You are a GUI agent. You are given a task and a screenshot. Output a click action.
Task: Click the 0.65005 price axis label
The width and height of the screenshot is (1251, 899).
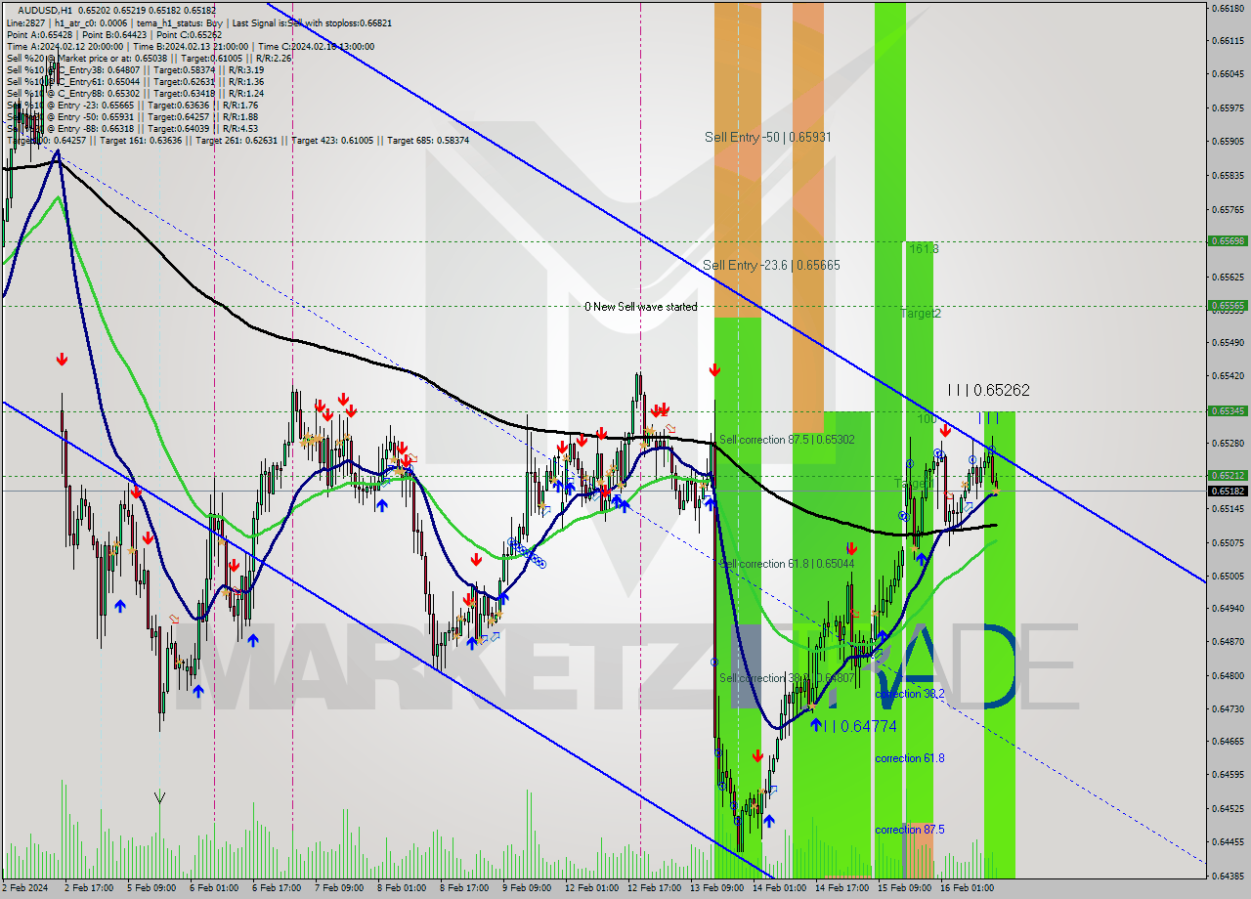tap(1228, 576)
